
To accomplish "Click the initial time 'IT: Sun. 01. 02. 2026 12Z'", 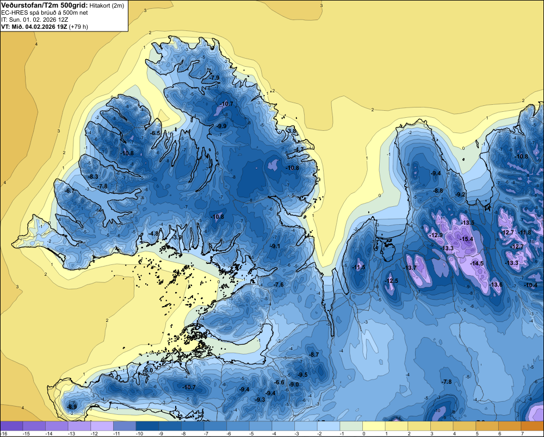I will pos(36,20).
